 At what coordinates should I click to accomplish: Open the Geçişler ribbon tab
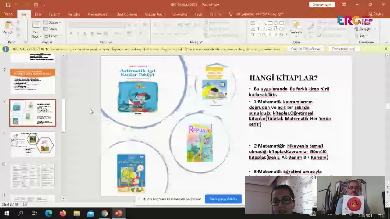tap(74, 14)
